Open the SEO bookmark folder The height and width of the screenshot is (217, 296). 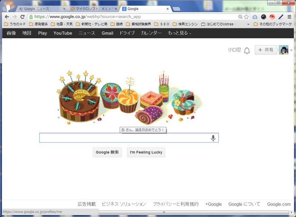tap(162, 24)
